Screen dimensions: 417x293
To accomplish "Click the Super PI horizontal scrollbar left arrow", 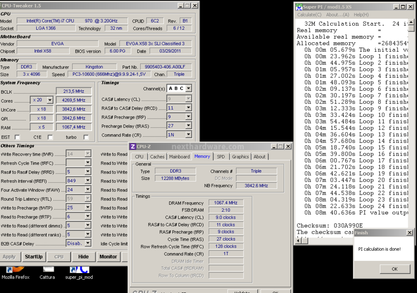I will [299, 241].
